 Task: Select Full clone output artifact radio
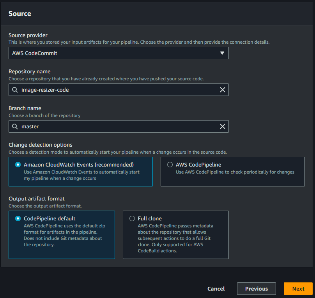132,218
